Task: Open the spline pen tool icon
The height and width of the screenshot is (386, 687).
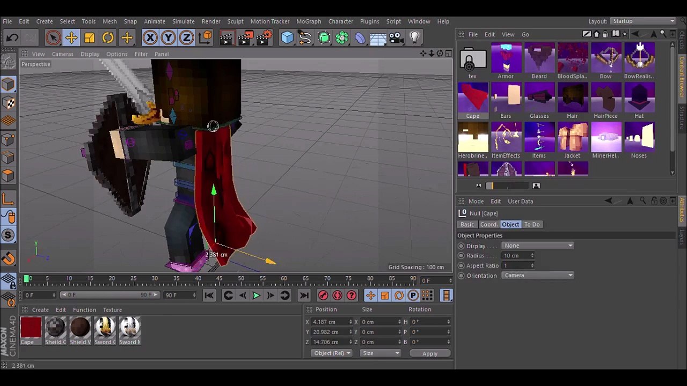Action: tap(305, 38)
